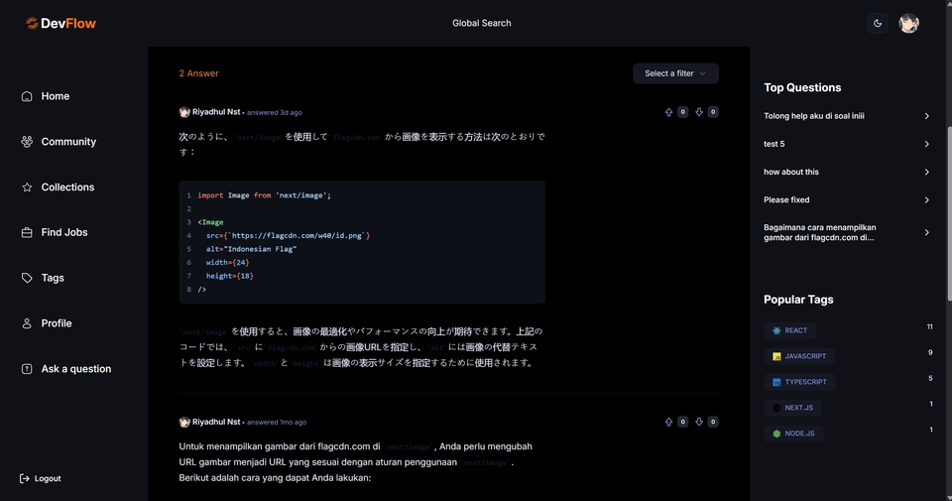Click chevron beside 'test 5'
This screenshot has width=952, height=501.
pos(926,144)
